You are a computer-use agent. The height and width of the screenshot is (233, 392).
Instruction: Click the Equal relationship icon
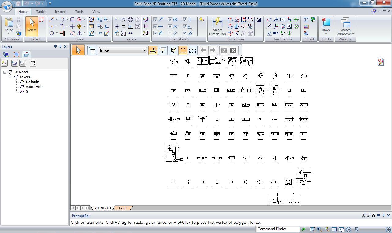[124, 26]
